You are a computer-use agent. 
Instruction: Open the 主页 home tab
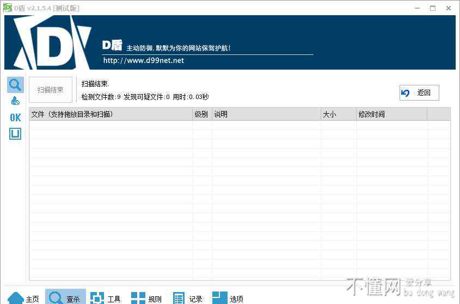tap(23, 299)
